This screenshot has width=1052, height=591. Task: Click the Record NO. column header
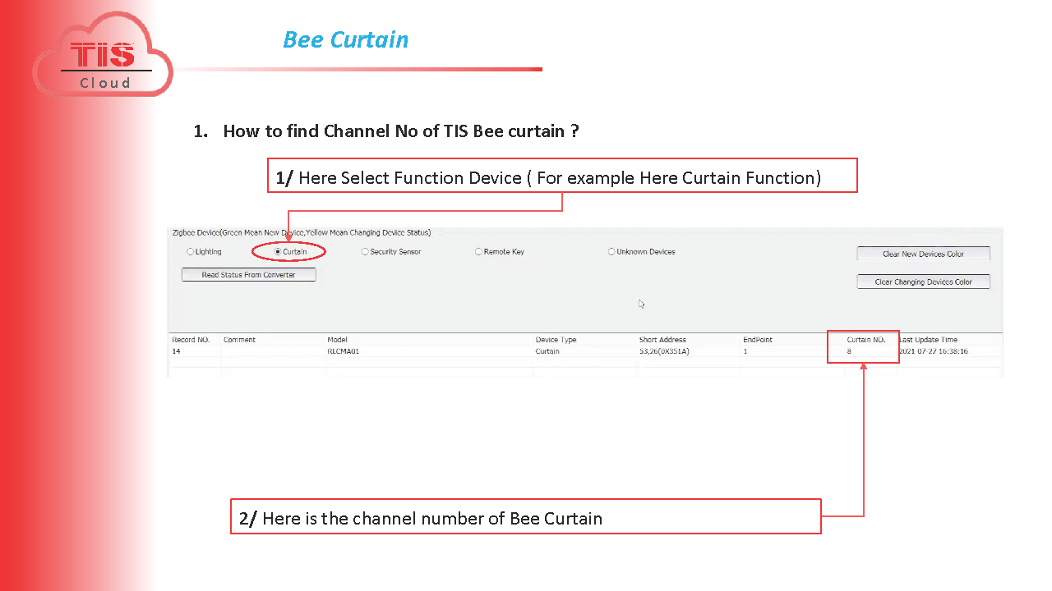pyautogui.click(x=191, y=340)
